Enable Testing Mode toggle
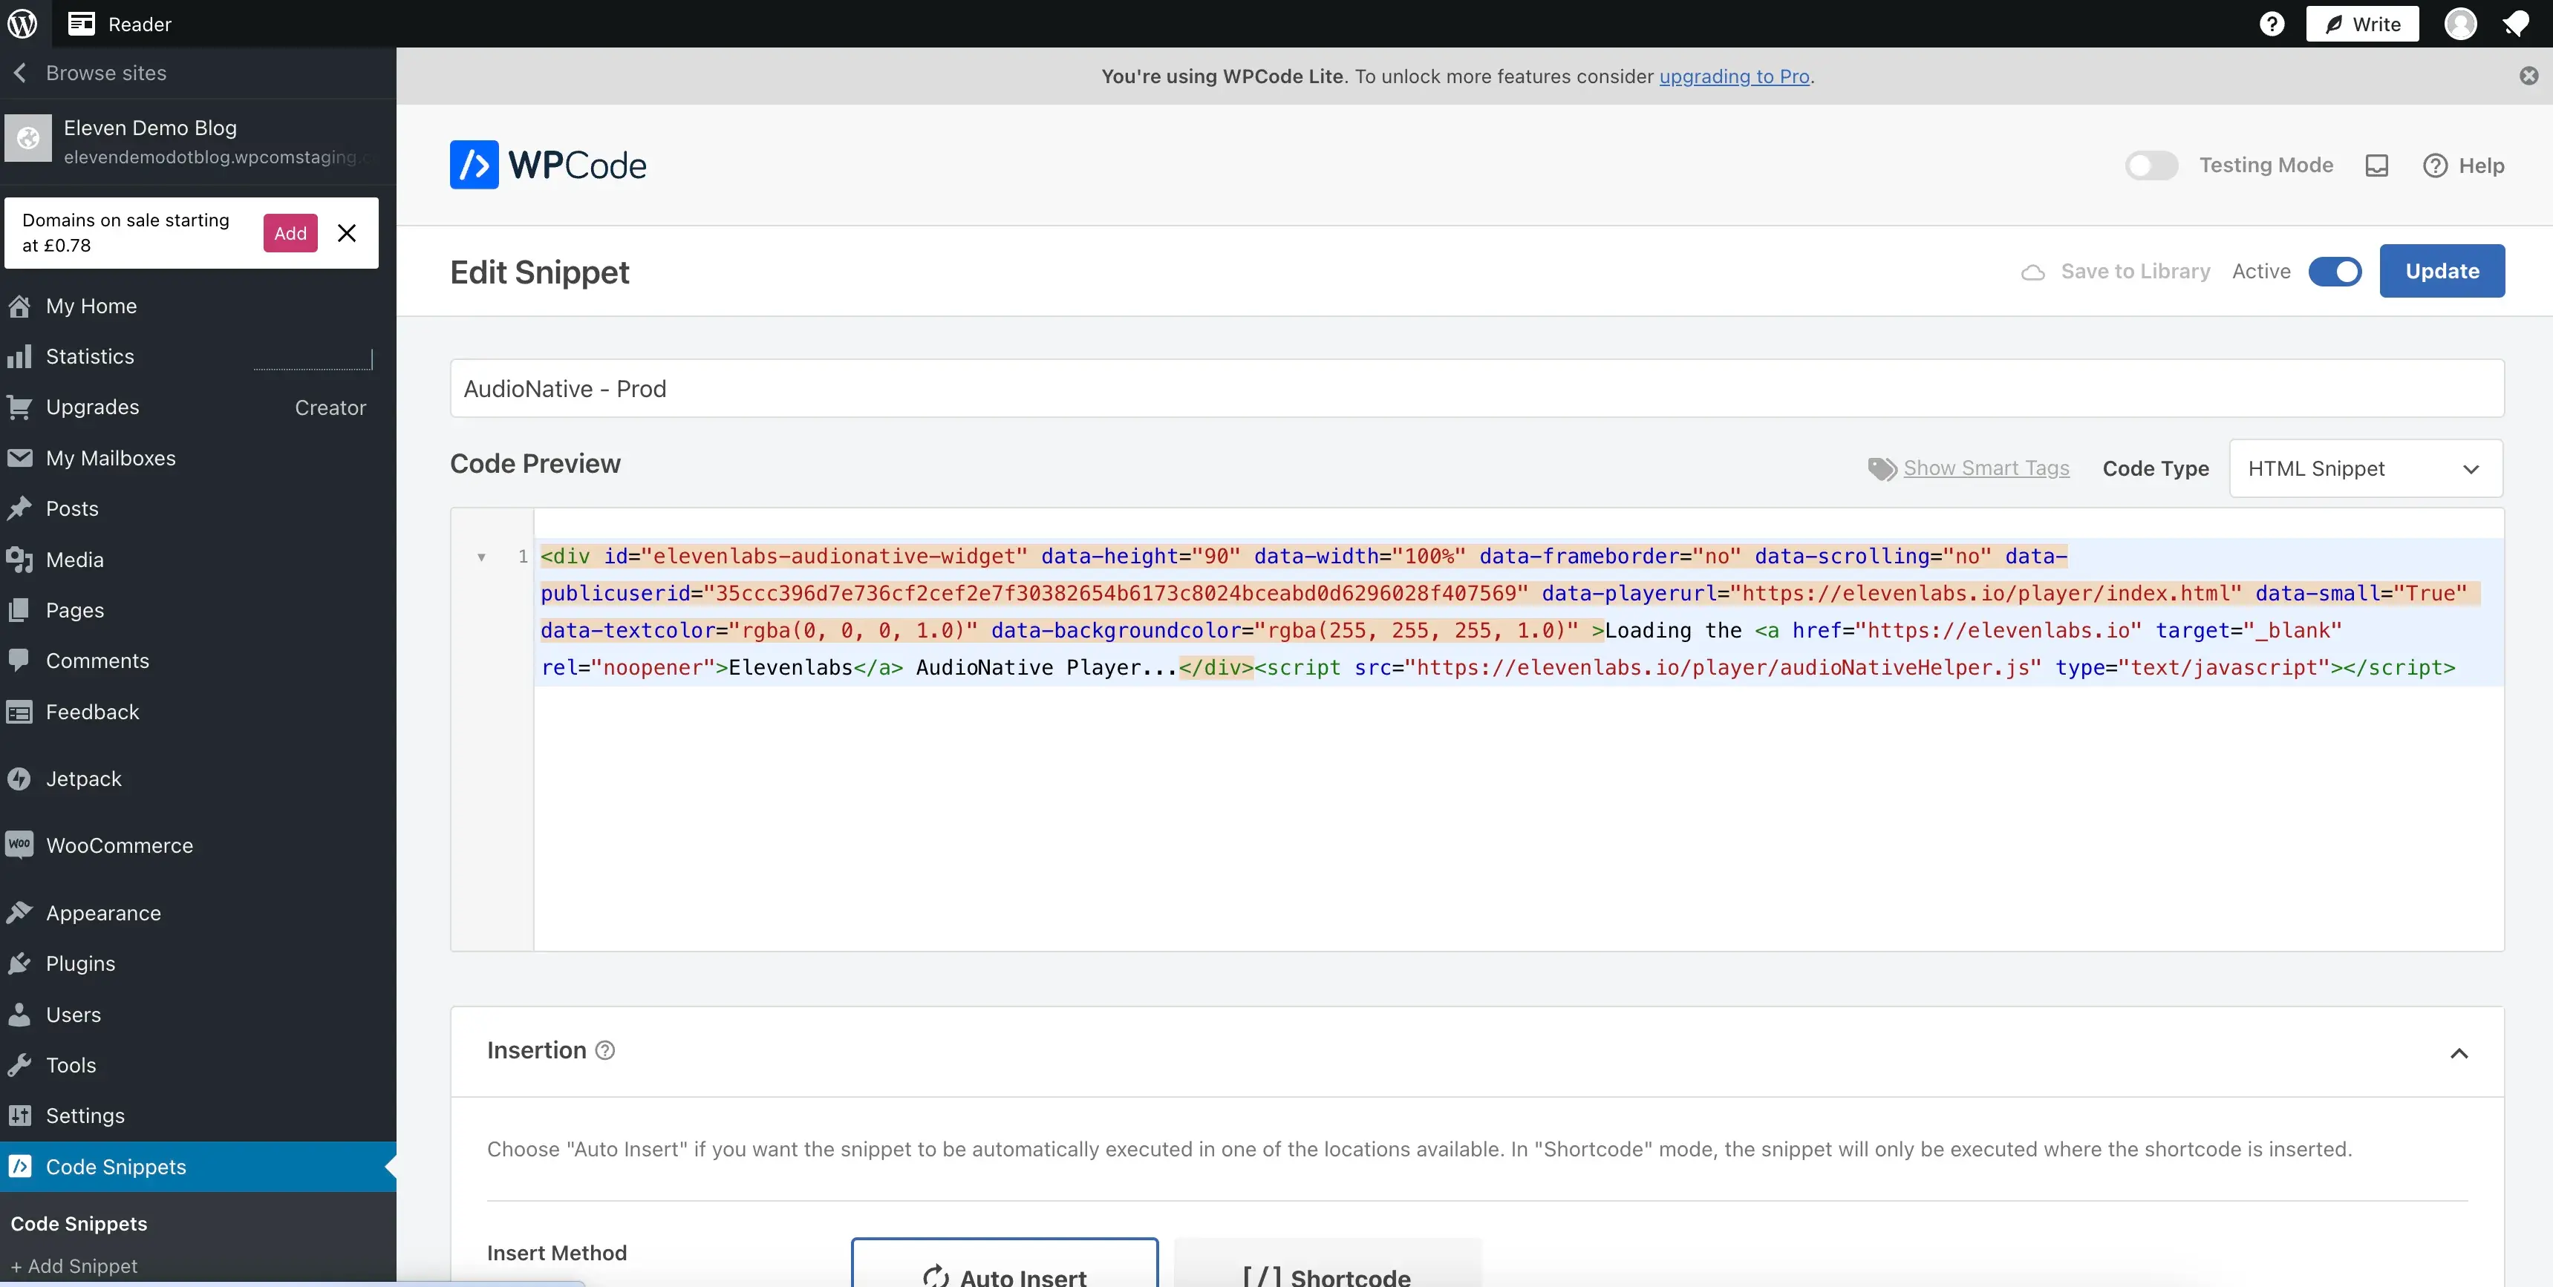 [2151, 166]
